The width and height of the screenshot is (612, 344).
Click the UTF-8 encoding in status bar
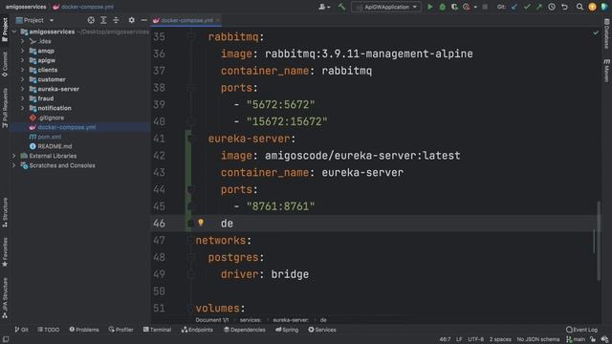(475, 339)
